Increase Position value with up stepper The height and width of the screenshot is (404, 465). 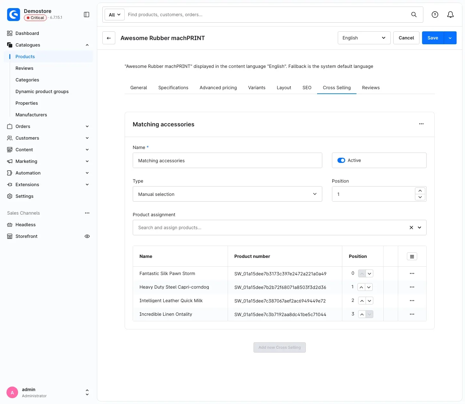click(x=420, y=191)
